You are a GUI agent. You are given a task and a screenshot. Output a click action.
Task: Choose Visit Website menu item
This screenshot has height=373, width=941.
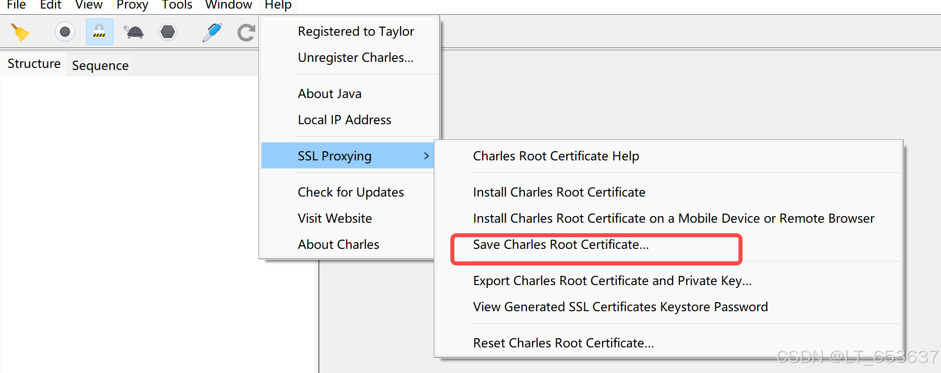tap(348, 218)
